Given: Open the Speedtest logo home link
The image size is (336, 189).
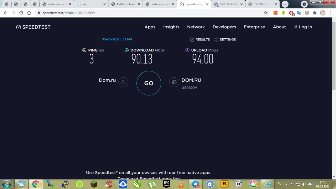Looking at the screenshot, I should pos(33,27).
